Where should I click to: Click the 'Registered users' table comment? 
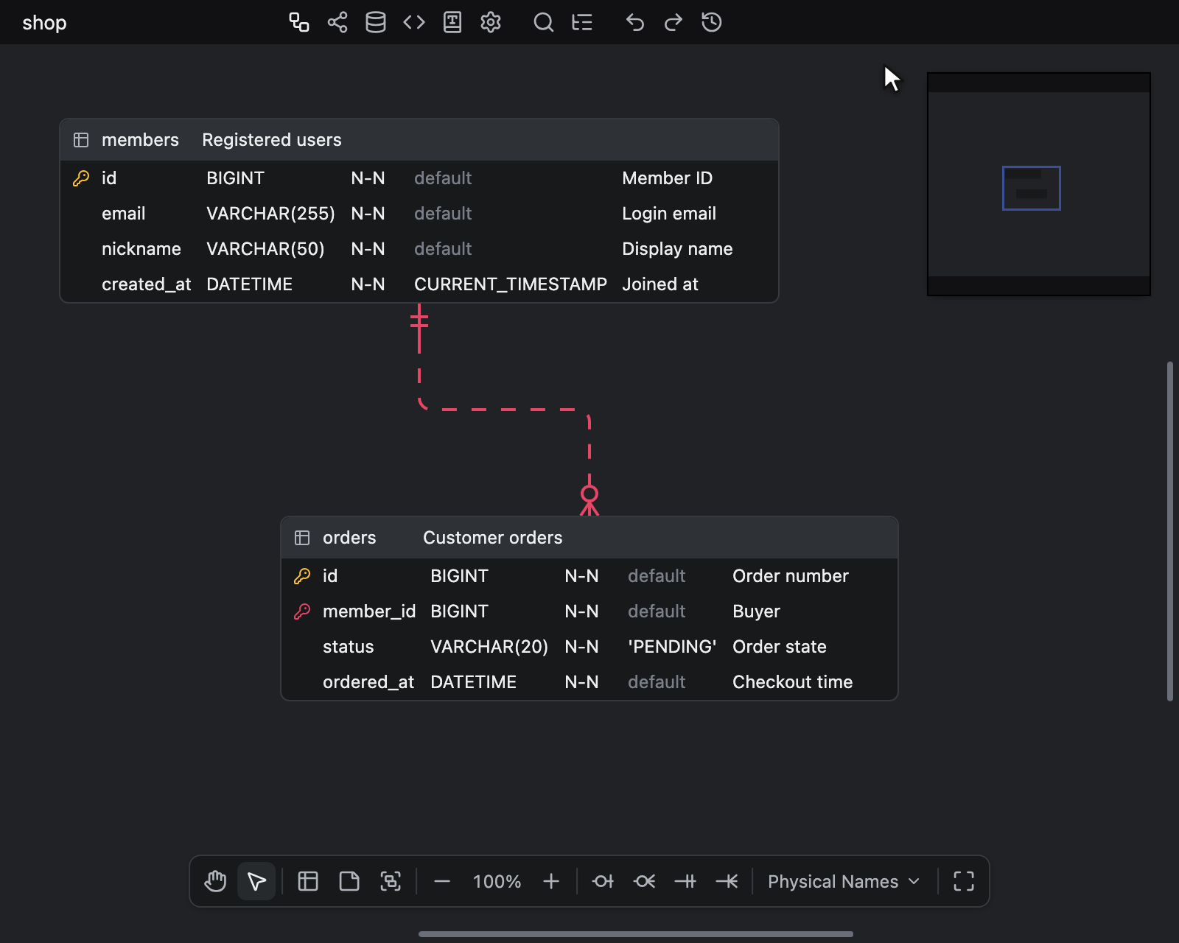272,140
